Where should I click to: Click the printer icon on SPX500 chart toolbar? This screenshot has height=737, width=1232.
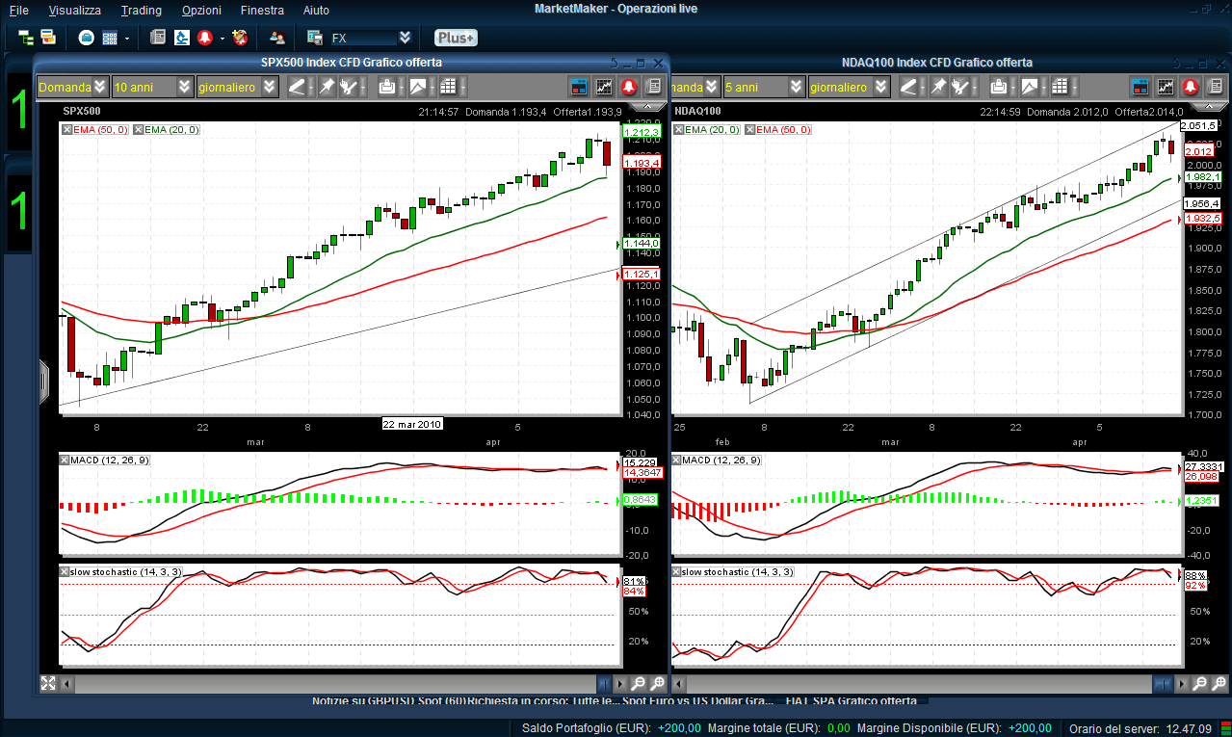[387, 87]
